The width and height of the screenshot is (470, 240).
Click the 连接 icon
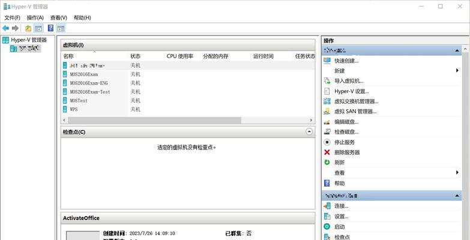point(327,206)
